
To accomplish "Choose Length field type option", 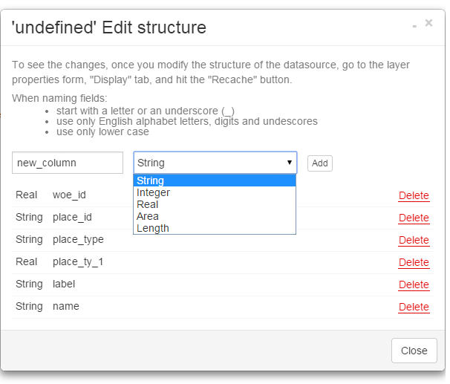I will (x=215, y=228).
